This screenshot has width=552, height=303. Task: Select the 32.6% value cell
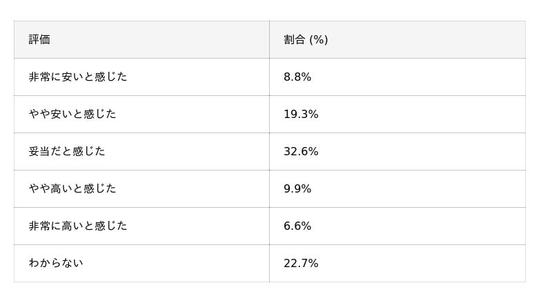(301, 152)
